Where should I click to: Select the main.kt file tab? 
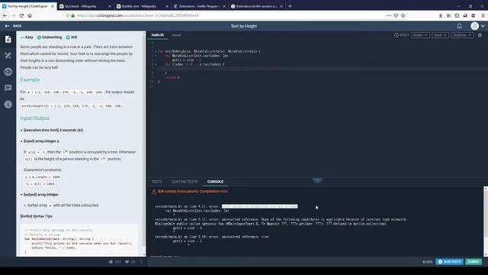(x=158, y=35)
